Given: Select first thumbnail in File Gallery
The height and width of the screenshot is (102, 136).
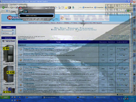Looking at the screenshot, I should pyautogui.click(x=21, y=11).
